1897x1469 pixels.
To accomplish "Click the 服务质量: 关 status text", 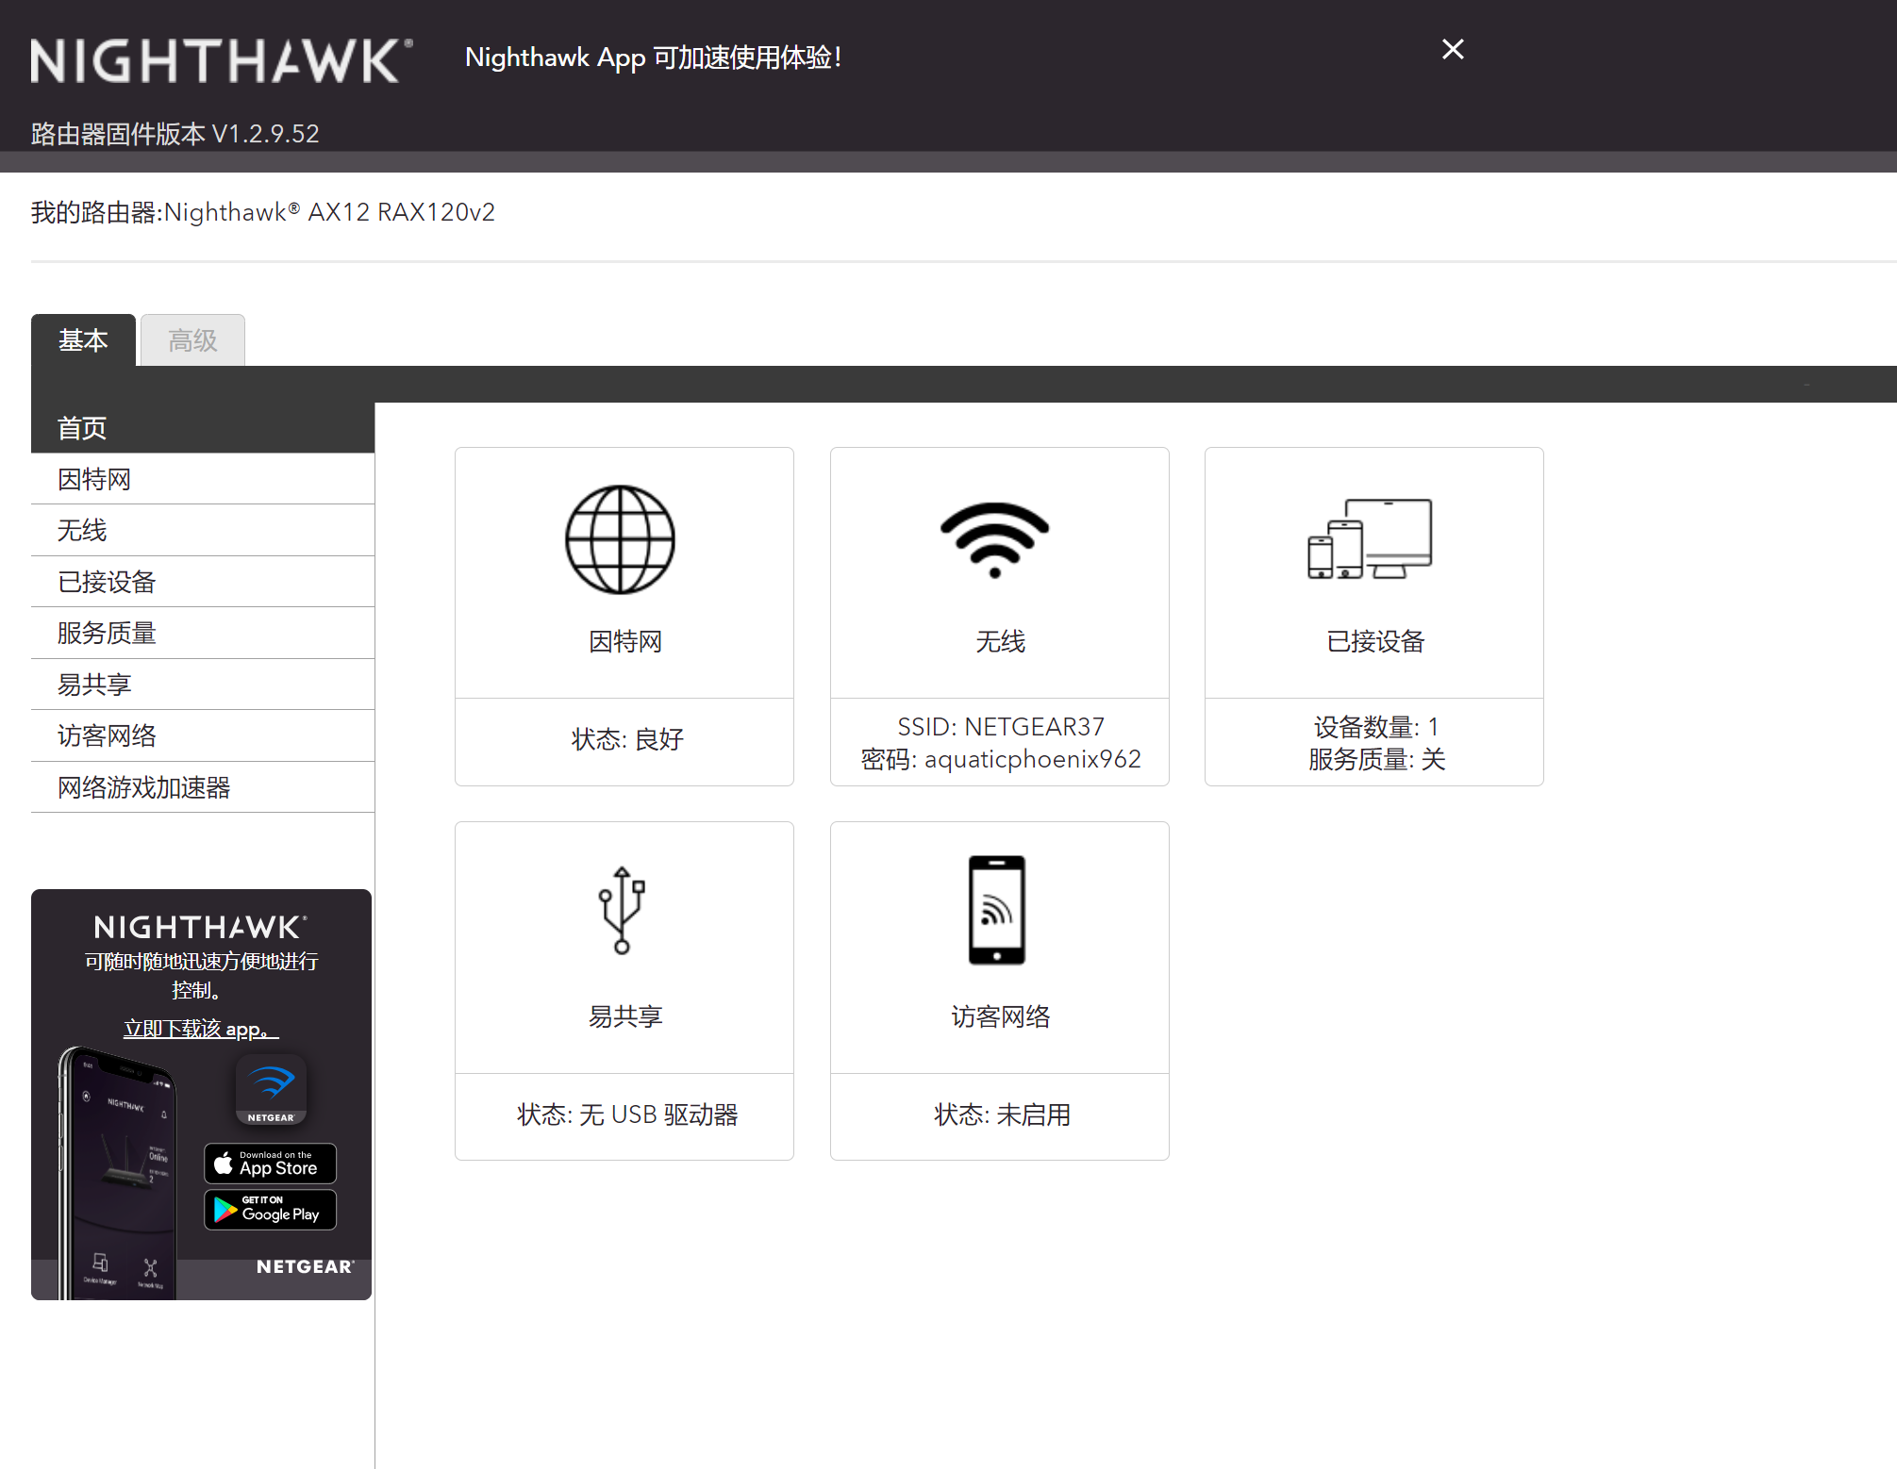I will [x=1376, y=759].
